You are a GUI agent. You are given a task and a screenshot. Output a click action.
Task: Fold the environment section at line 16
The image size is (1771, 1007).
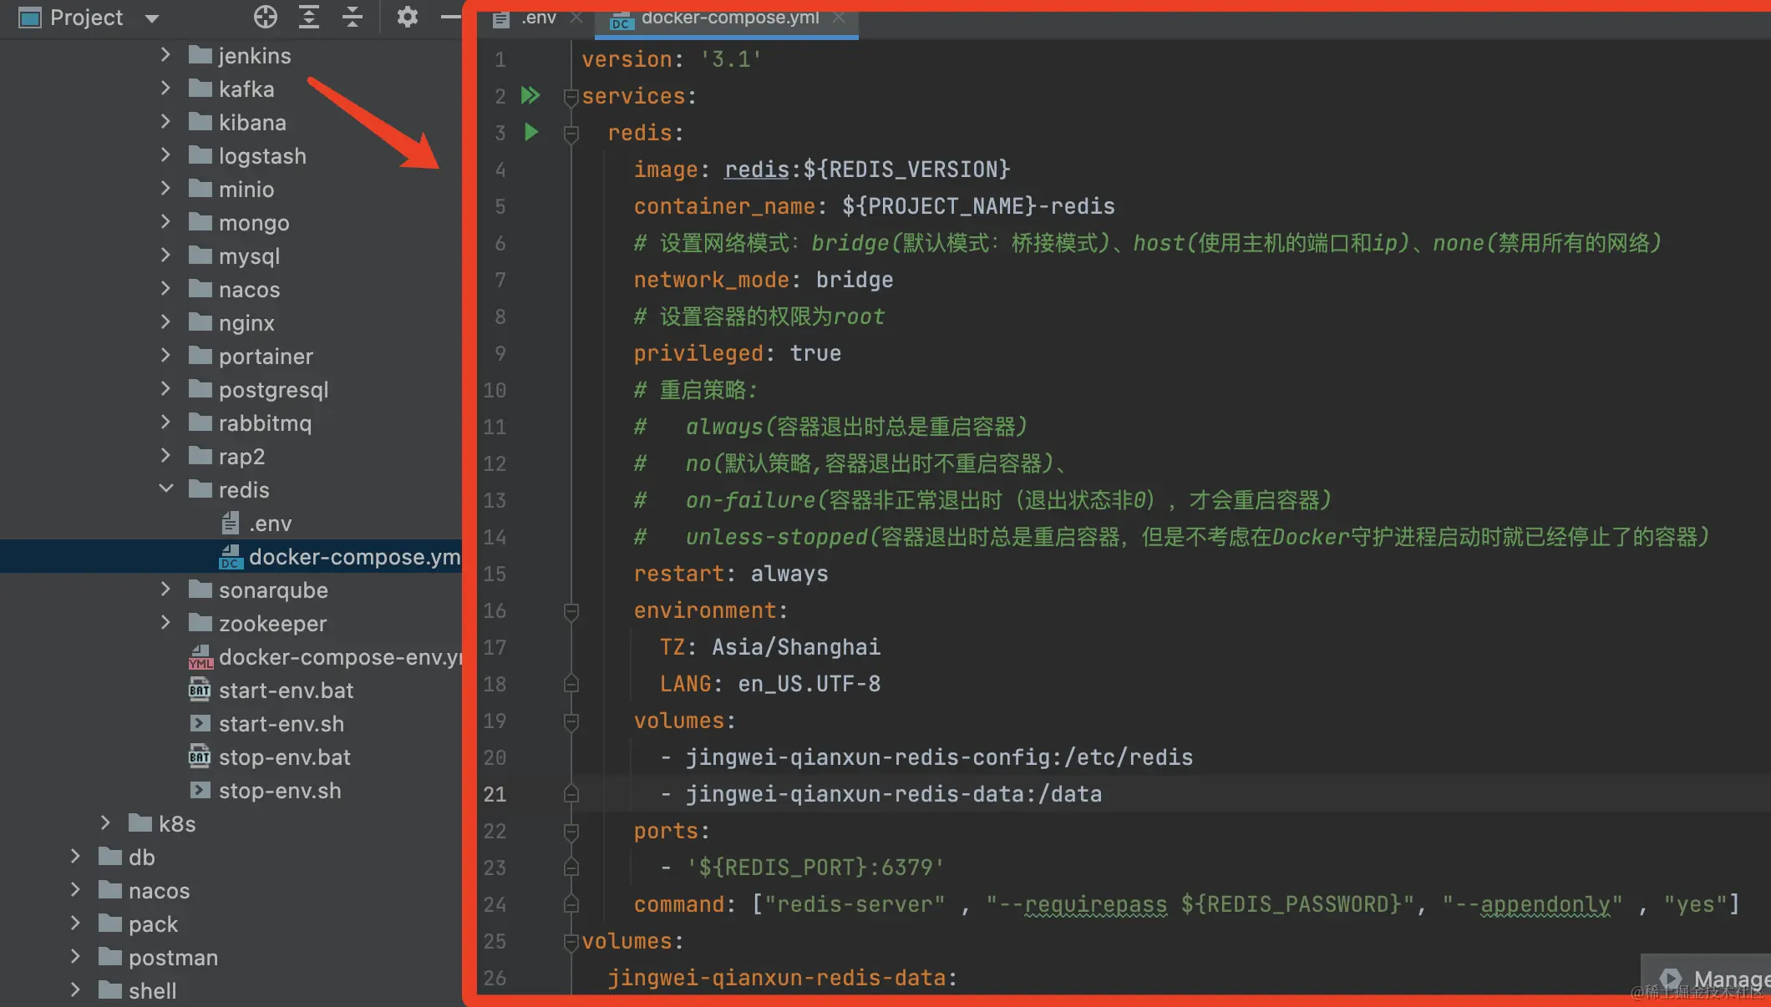pos(571,611)
